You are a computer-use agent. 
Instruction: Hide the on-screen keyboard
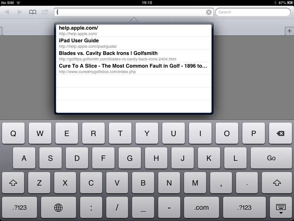(281, 208)
